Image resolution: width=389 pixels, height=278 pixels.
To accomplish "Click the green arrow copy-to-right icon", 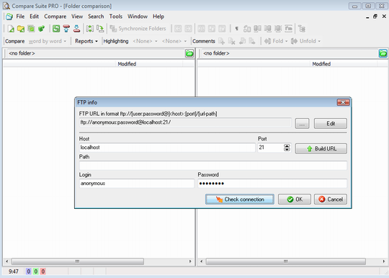I will point(100,29).
